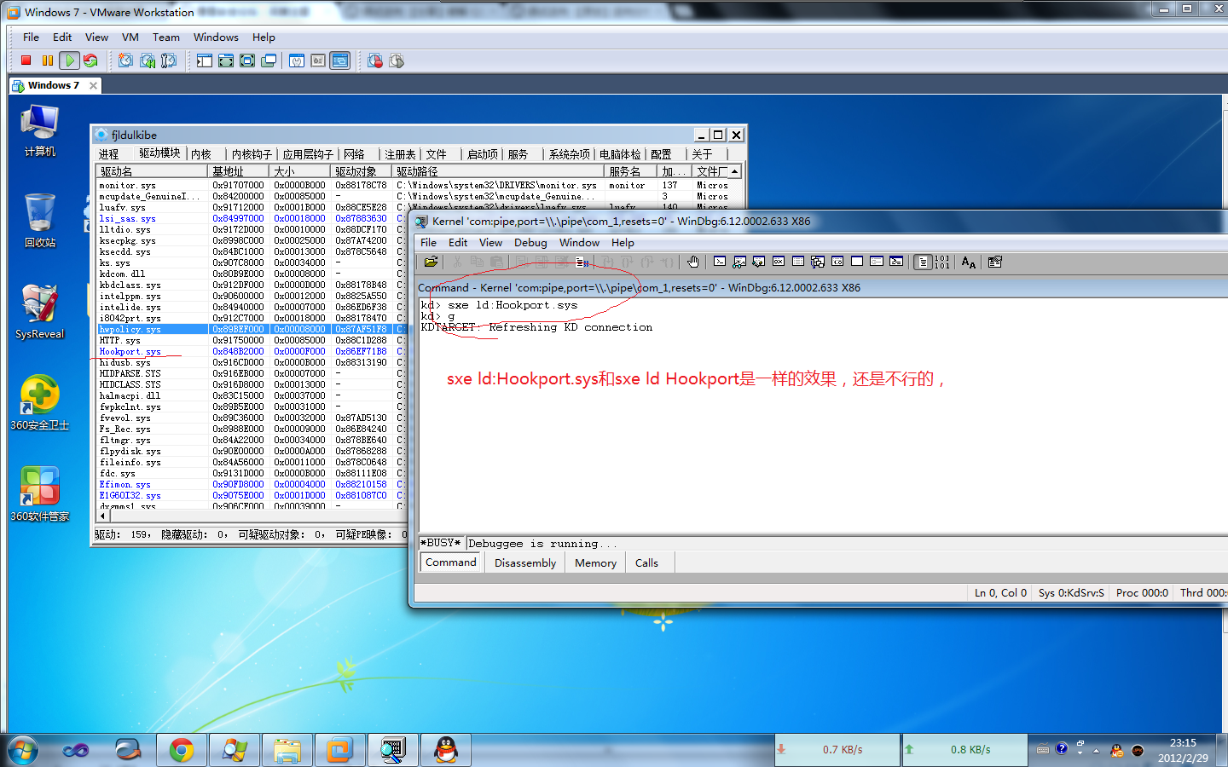The width and height of the screenshot is (1228, 767).
Task: Open the WinDbg Registers window icon
Action: 779,262
